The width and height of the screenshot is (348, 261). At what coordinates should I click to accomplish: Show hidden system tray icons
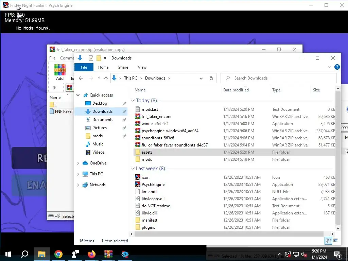coord(280,254)
